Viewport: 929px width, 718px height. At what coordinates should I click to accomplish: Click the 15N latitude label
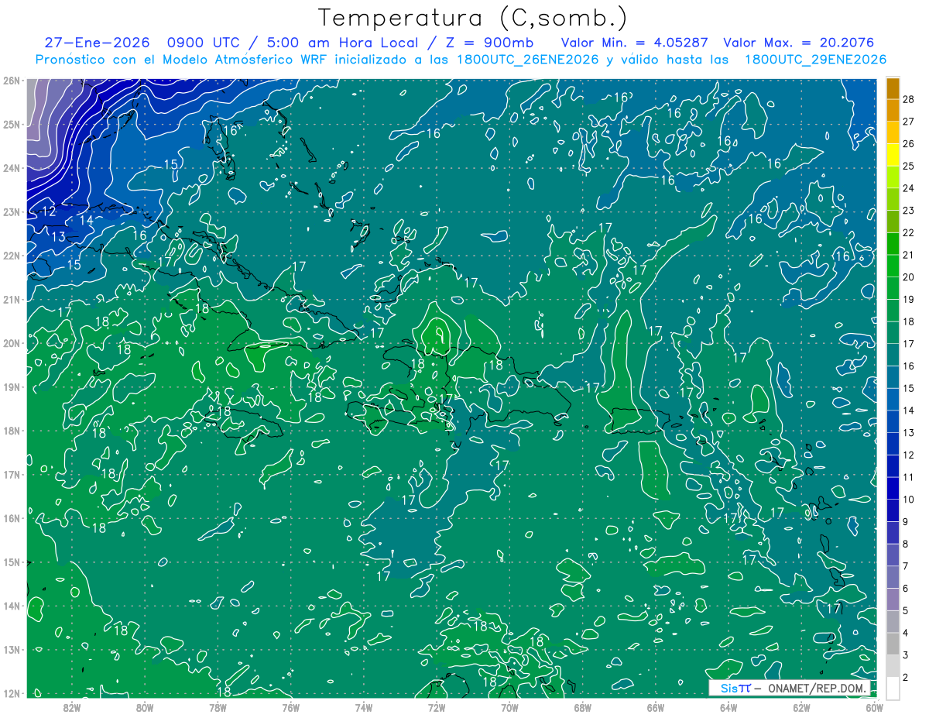[11, 562]
